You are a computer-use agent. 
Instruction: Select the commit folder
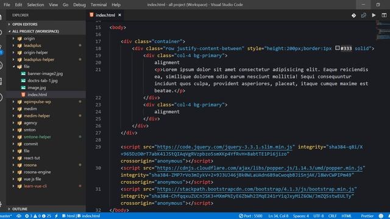click(x=31, y=144)
